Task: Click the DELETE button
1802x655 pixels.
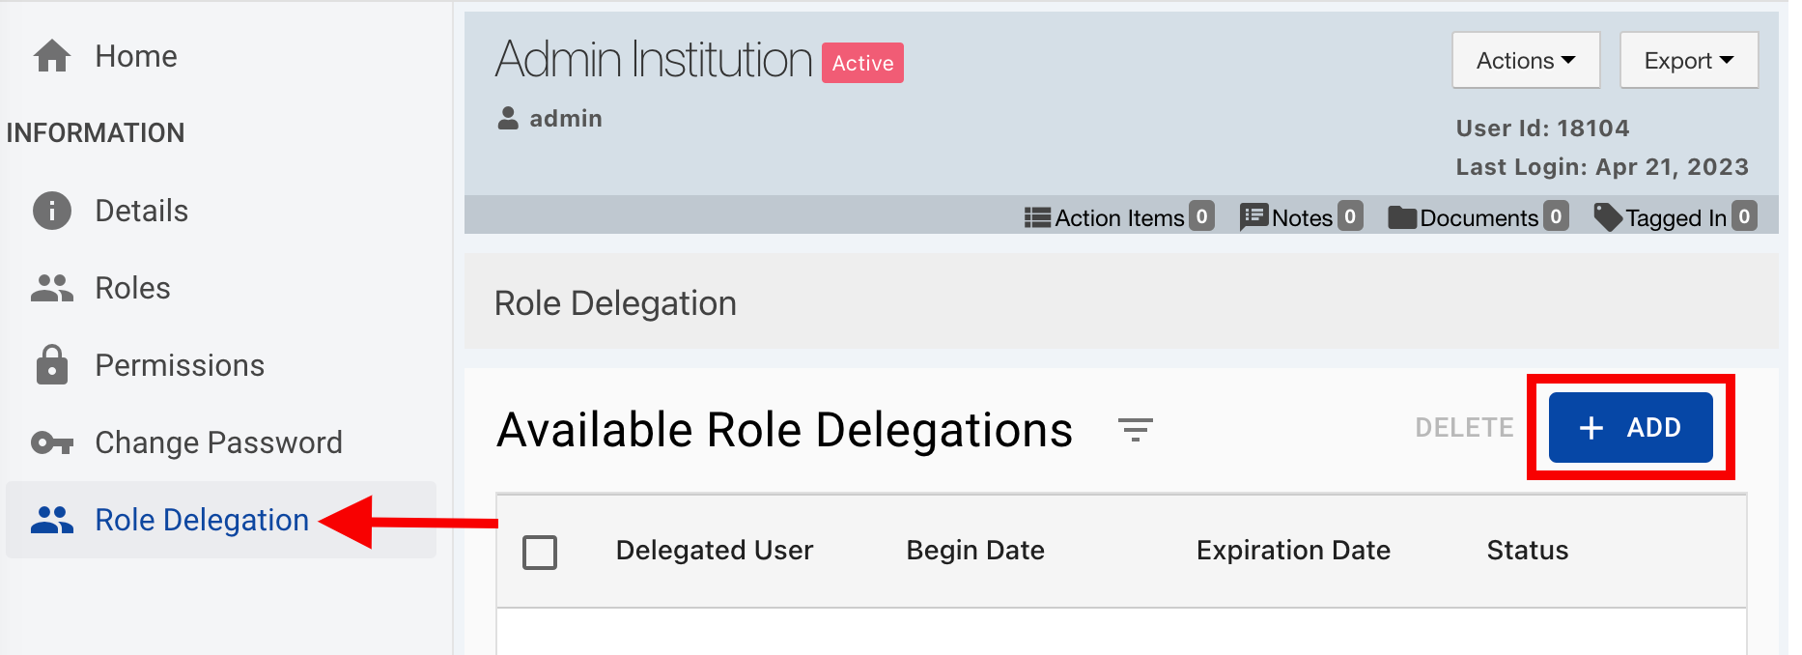Action: click(1464, 428)
